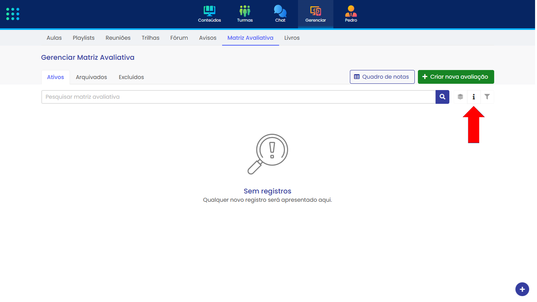The image size is (537, 302).
Task: Switch to the Aulas tab
Action: point(54,38)
